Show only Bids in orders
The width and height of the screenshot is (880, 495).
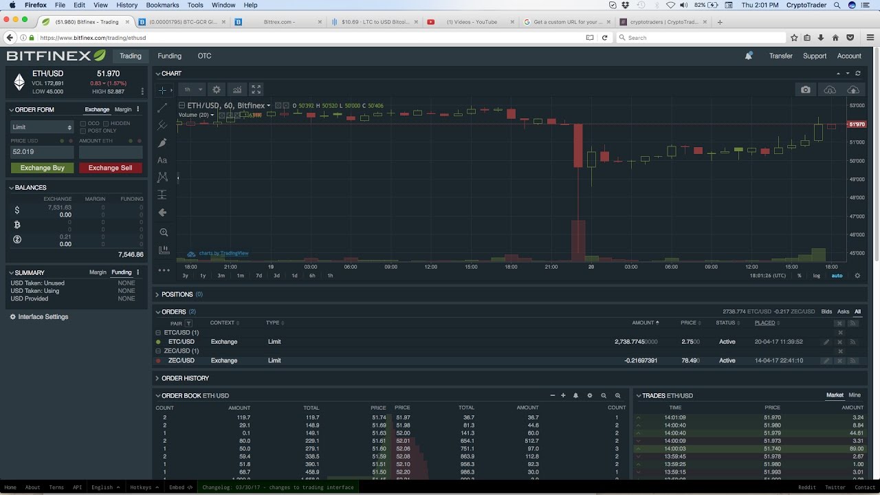pyautogui.click(x=826, y=311)
